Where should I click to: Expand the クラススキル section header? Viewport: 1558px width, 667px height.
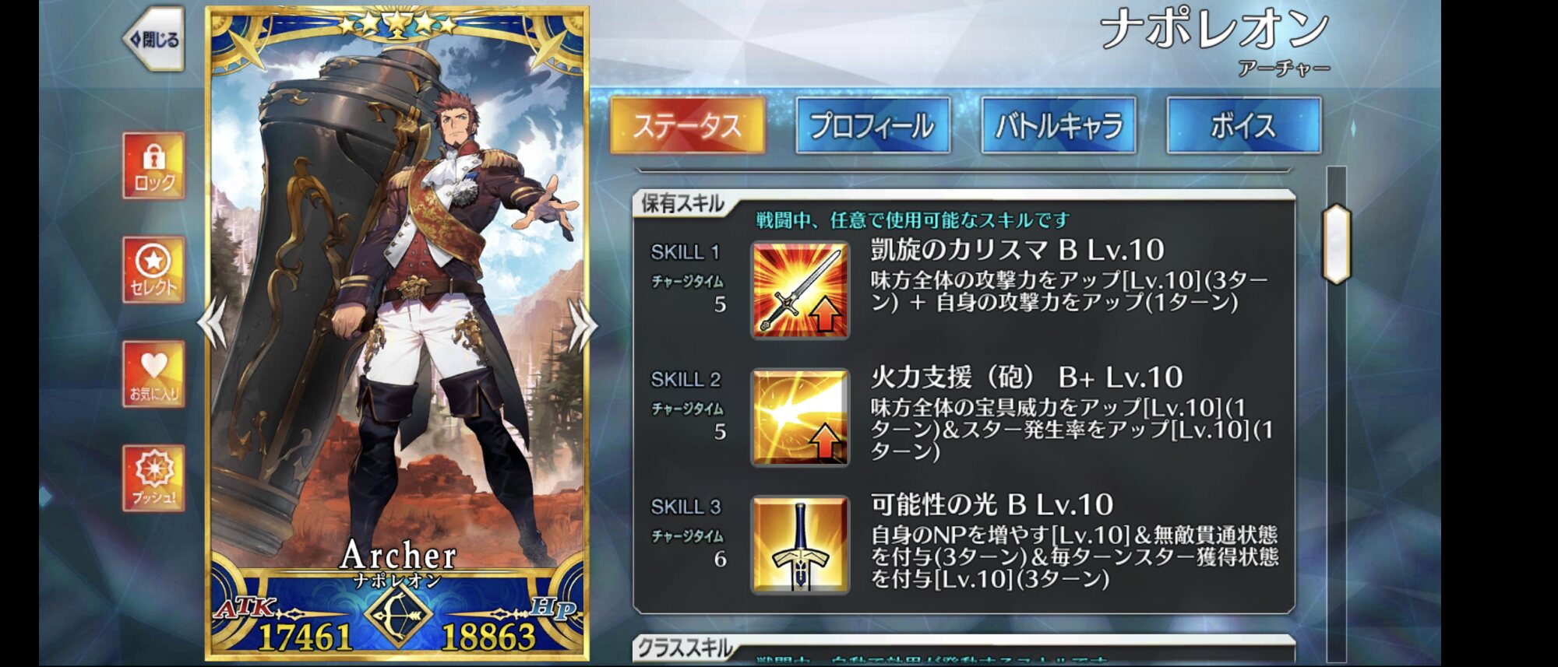pos(684,648)
